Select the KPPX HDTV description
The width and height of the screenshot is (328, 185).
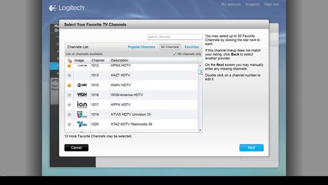[x=121, y=105]
